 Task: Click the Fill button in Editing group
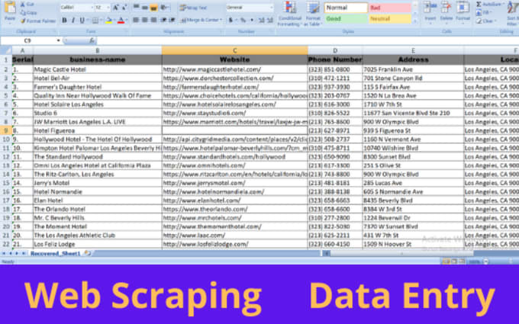pyautogui.click(x=484, y=12)
